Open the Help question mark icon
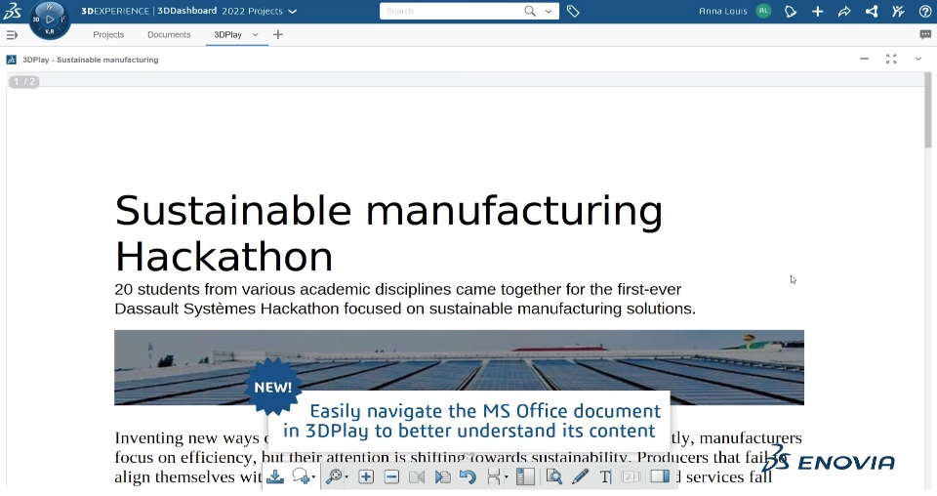The width and height of the screenshot is (937, 496). pyautogui.click(x=925, y=11)
